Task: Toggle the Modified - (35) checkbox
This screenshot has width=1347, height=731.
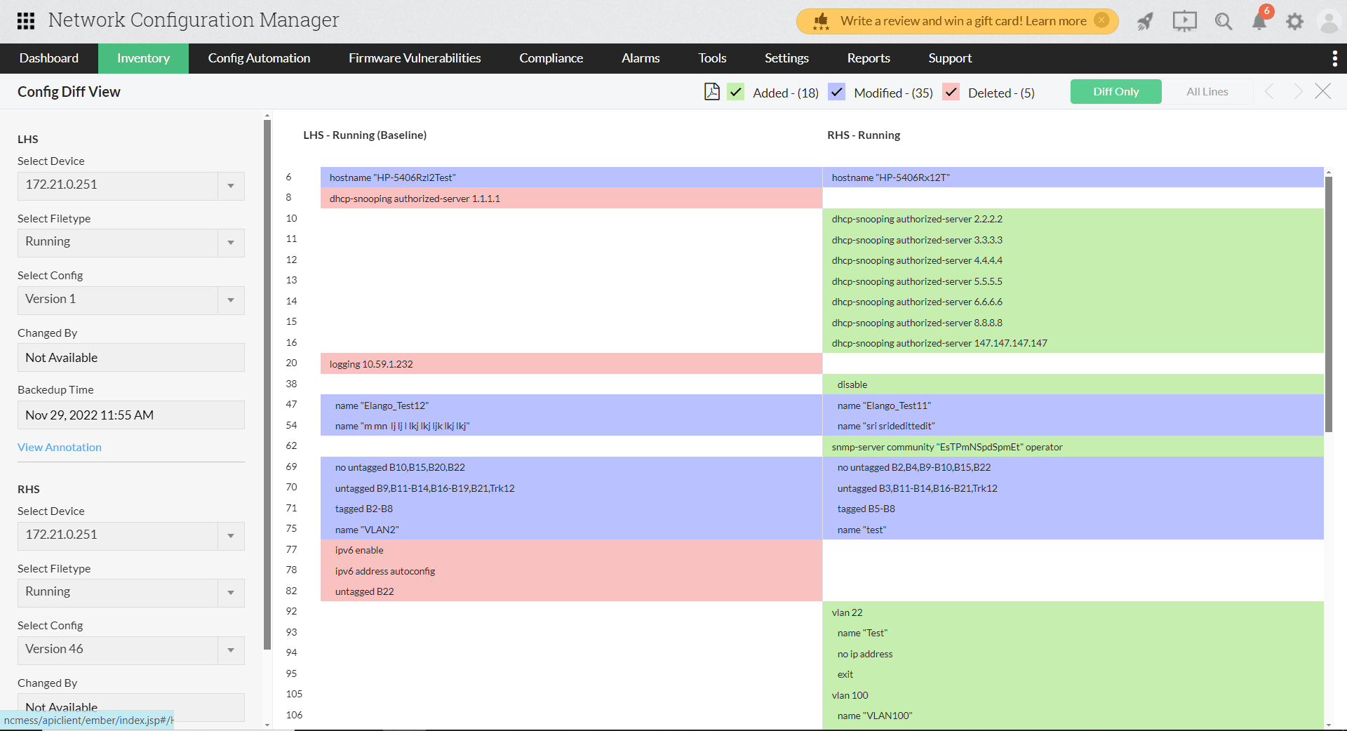Action: coord(836,92)
